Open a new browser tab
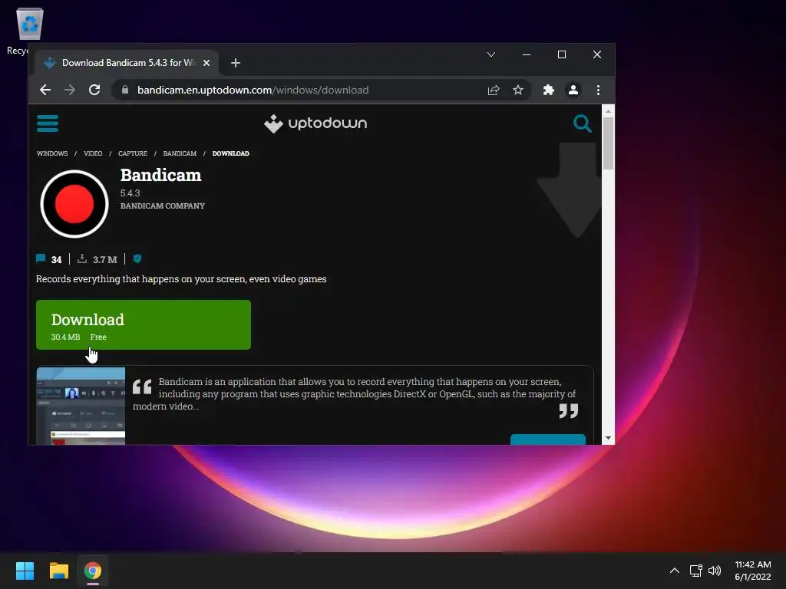 click(236, 63)
